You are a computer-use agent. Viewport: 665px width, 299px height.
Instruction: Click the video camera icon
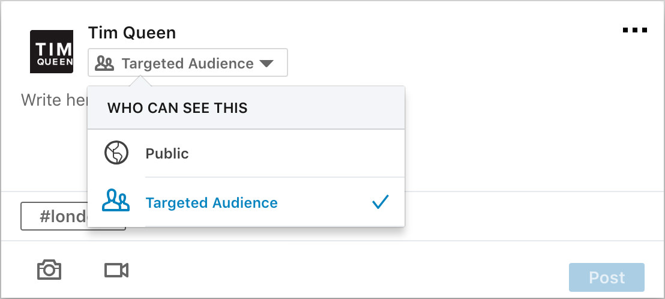click(x=116, y=271)
